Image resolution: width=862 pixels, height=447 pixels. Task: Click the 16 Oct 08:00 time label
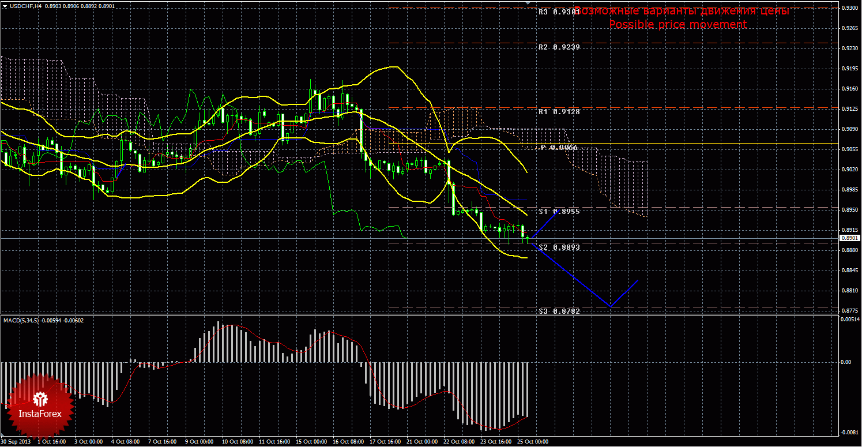coord(349,442)
